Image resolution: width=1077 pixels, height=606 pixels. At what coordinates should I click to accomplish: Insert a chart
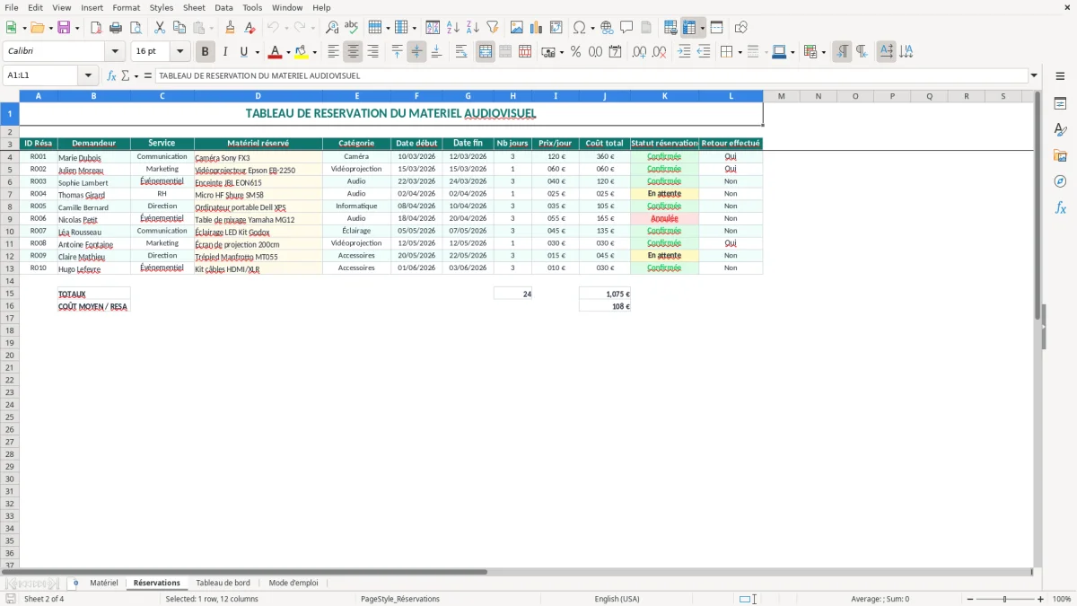pos(537,28)
